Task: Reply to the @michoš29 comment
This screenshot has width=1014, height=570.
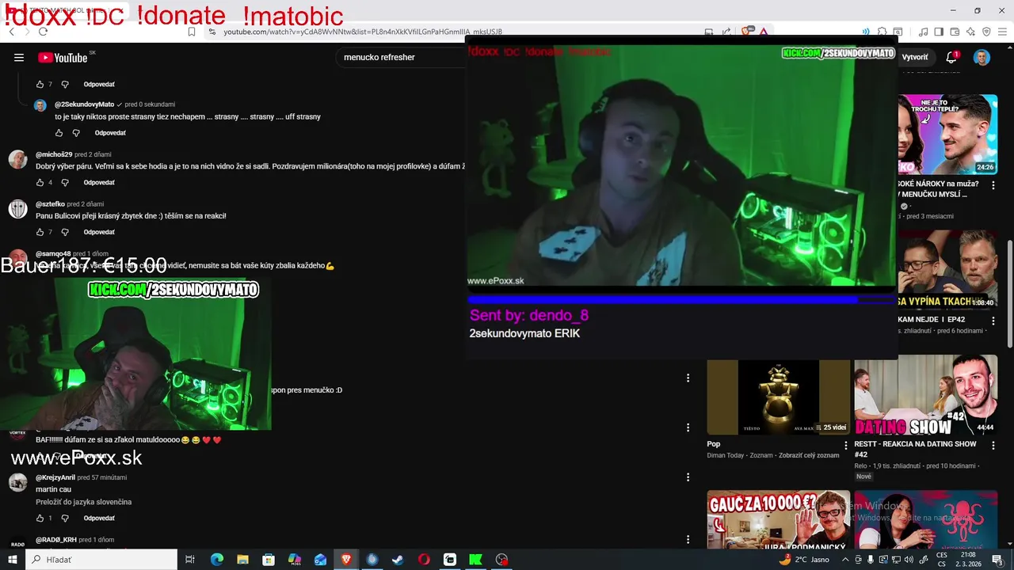Action: coord(99,182)
